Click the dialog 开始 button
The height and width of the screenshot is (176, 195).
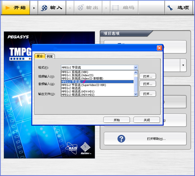pyautogui.click(x=117, y=120)
